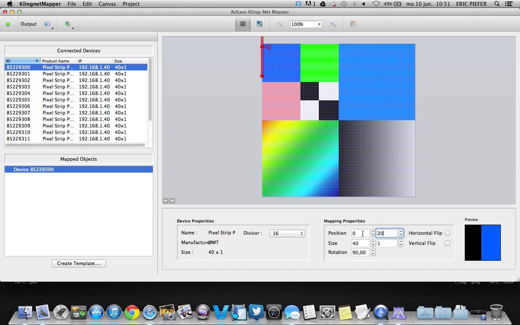The width and height of the screenshot is (520, 325).
Task: Click the vertical scrollbar of device list
Action: [x=150, y=89]
